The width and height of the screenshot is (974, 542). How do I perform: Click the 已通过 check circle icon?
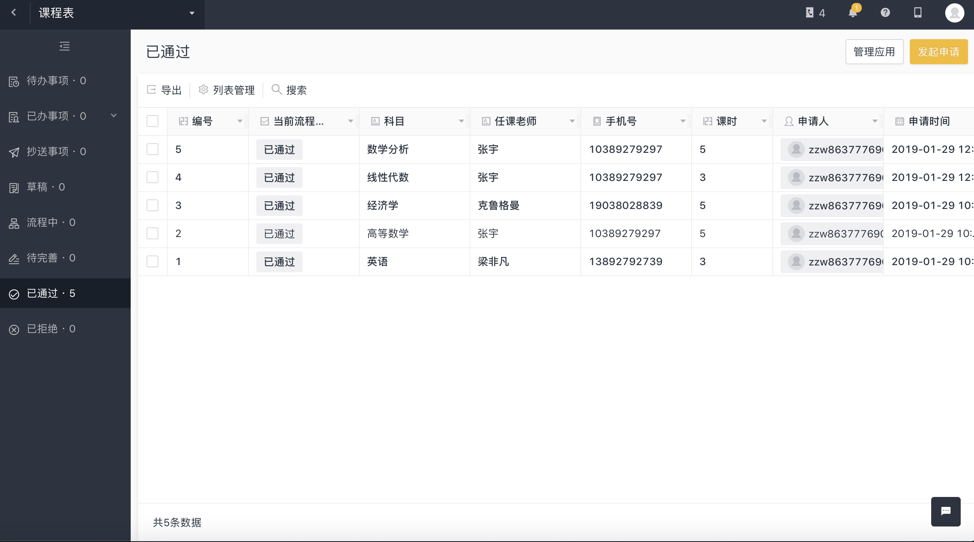tap(14, 294)
